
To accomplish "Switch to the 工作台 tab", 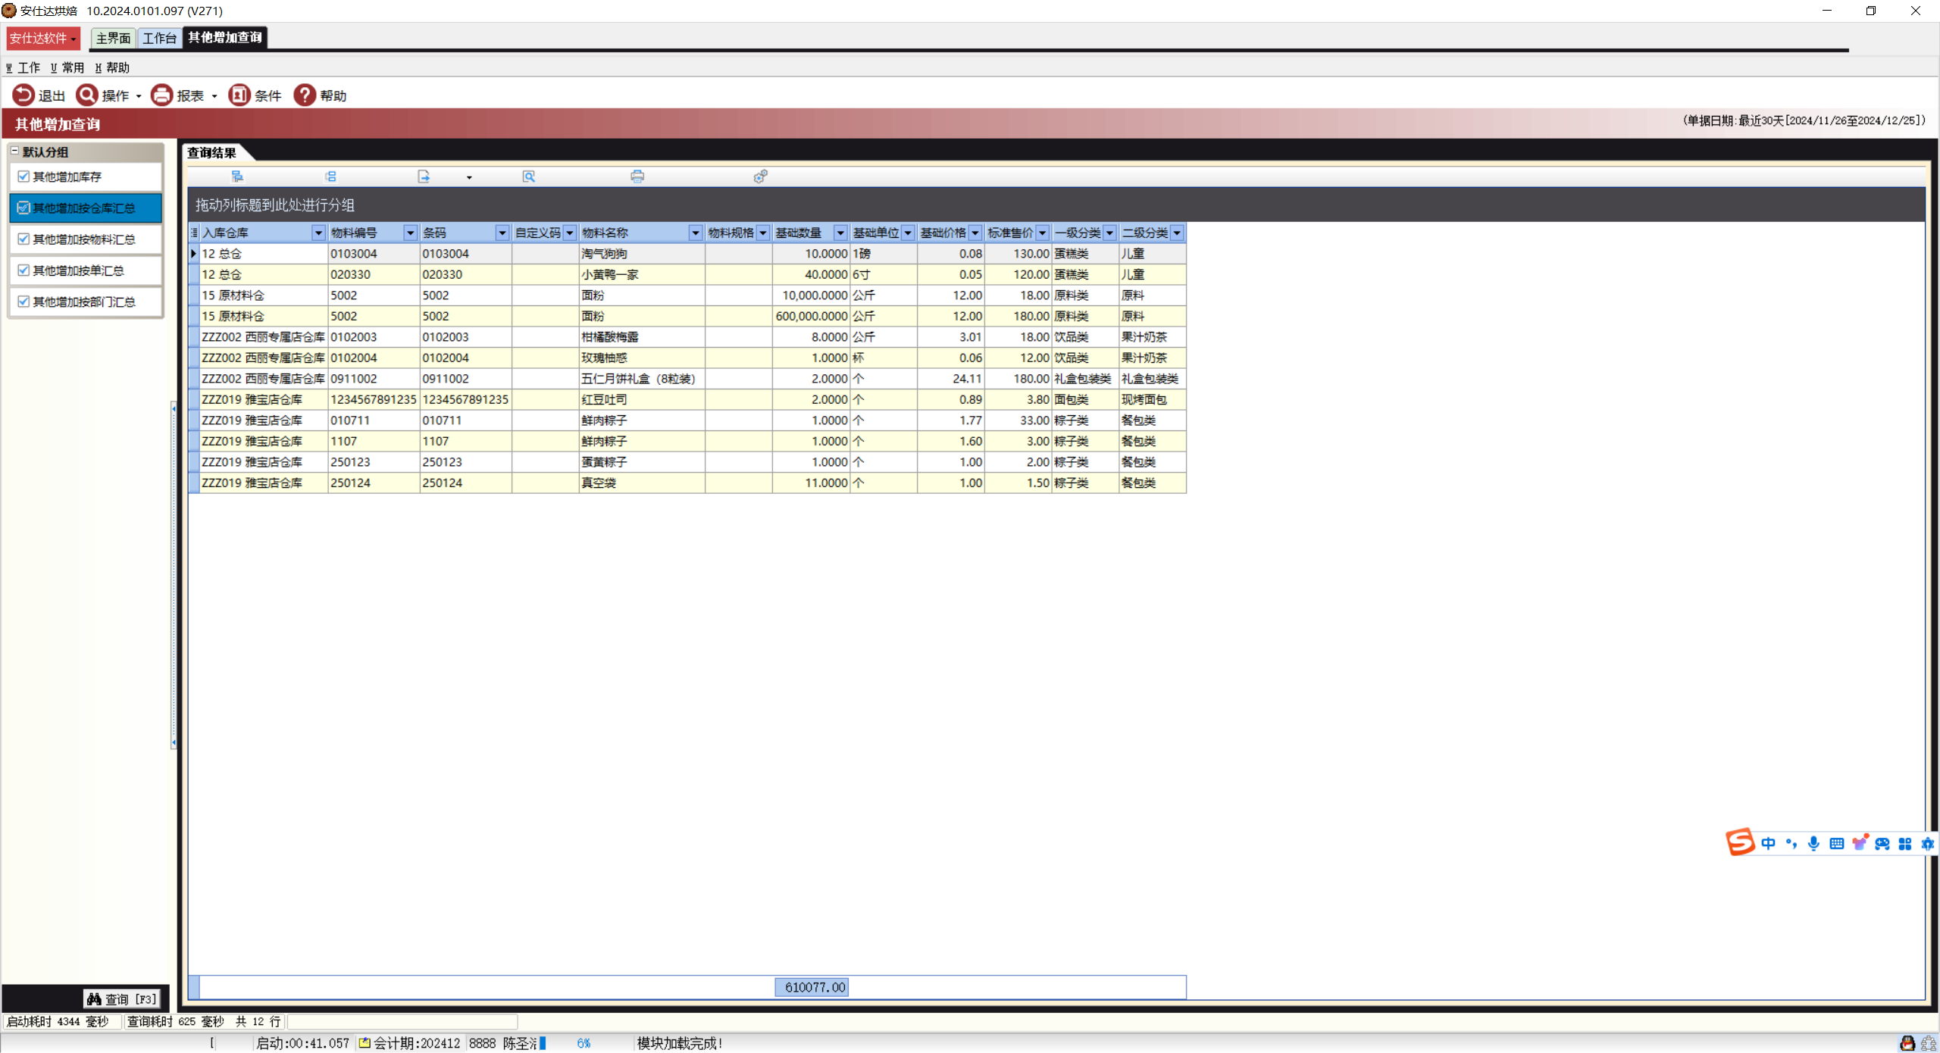I will [159, 38].
